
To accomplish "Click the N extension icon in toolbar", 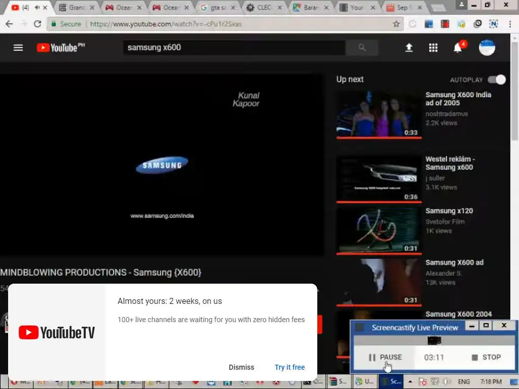I will [494, 24].
